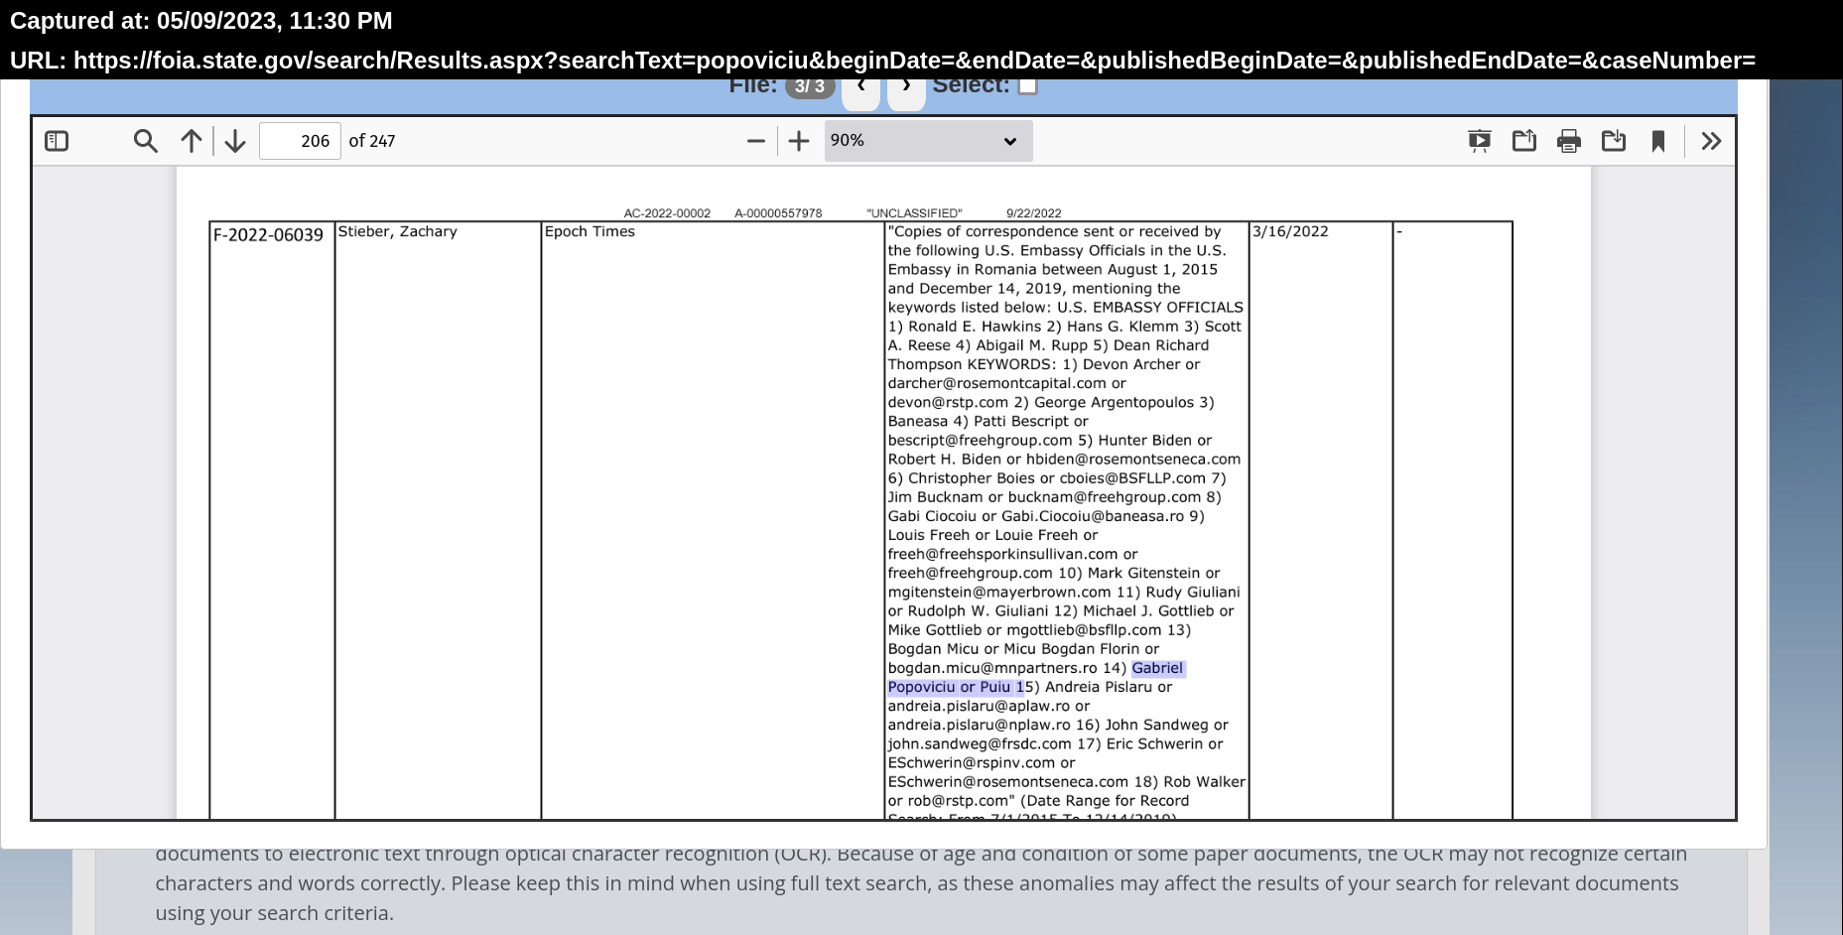Image resolution: width=1843 pixels, height=935 pixels.
Task: Go to the next file result
Action: pyautogui.click(x=906, y=89)
